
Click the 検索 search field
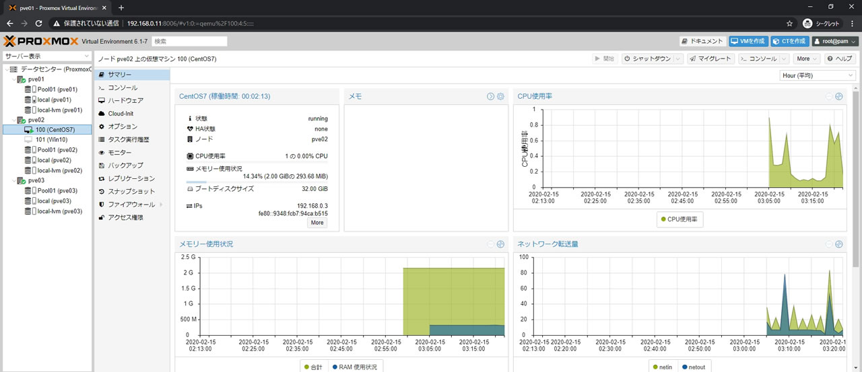point(189,41)
